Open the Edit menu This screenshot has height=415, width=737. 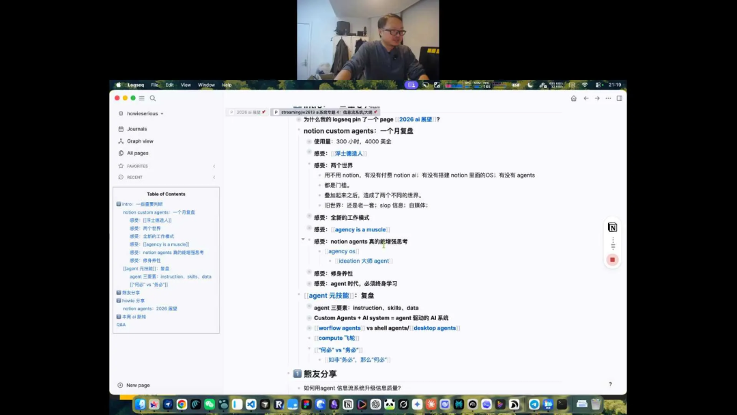point(169,85)
